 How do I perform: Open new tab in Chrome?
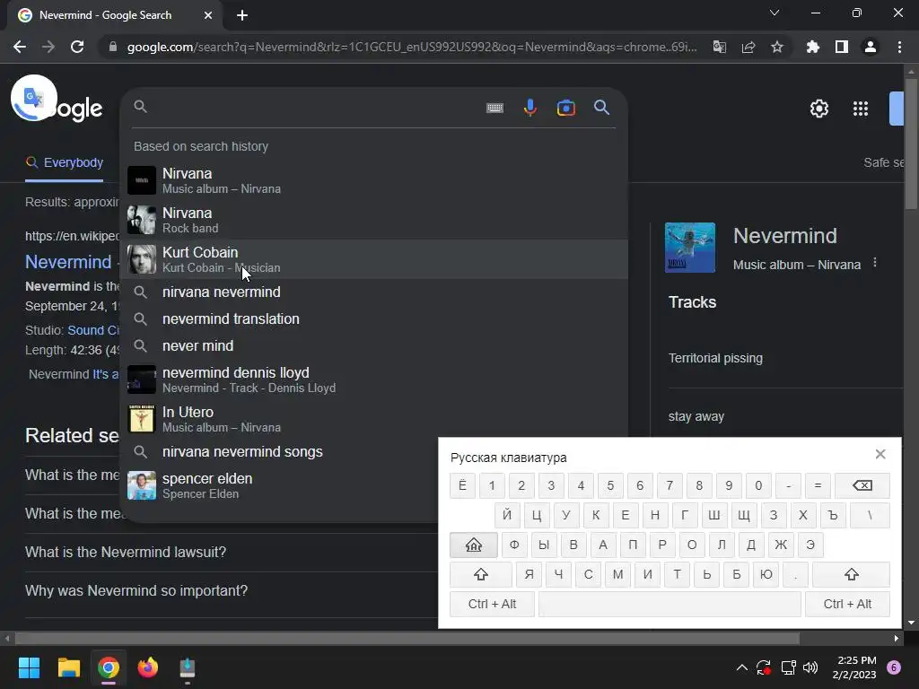(x=242, y=16)
